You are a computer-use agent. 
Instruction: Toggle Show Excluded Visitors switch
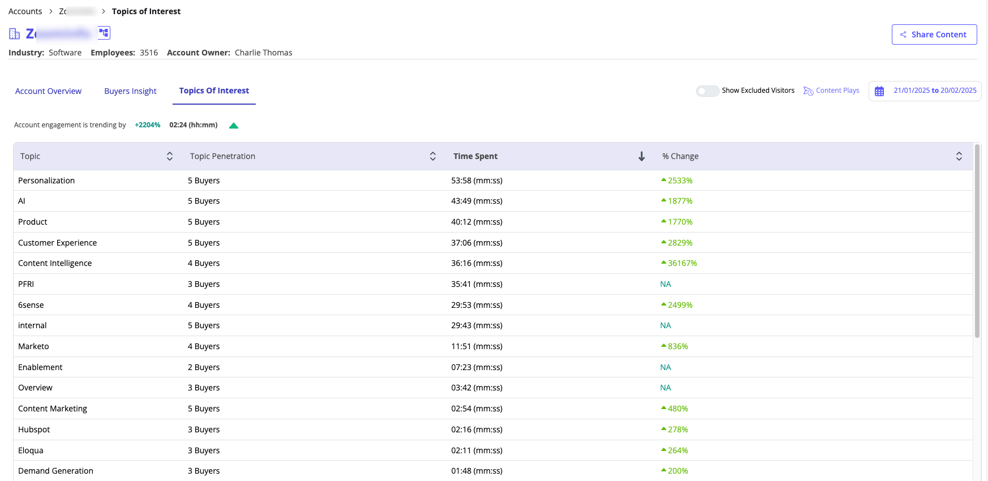pyautogui.click(x=707, y=91)
